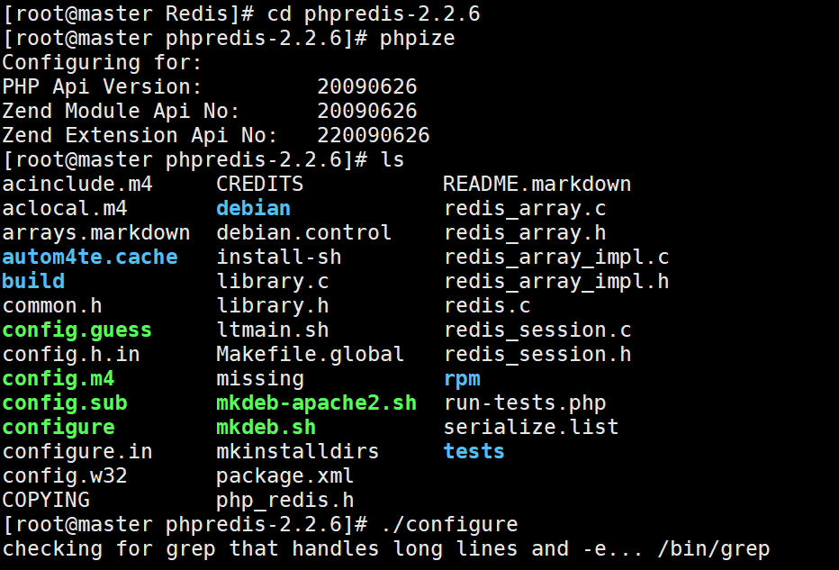The image size is (839, 570).
Task: Select redis_session.c in the listing
Action: [x=537, y=330]
